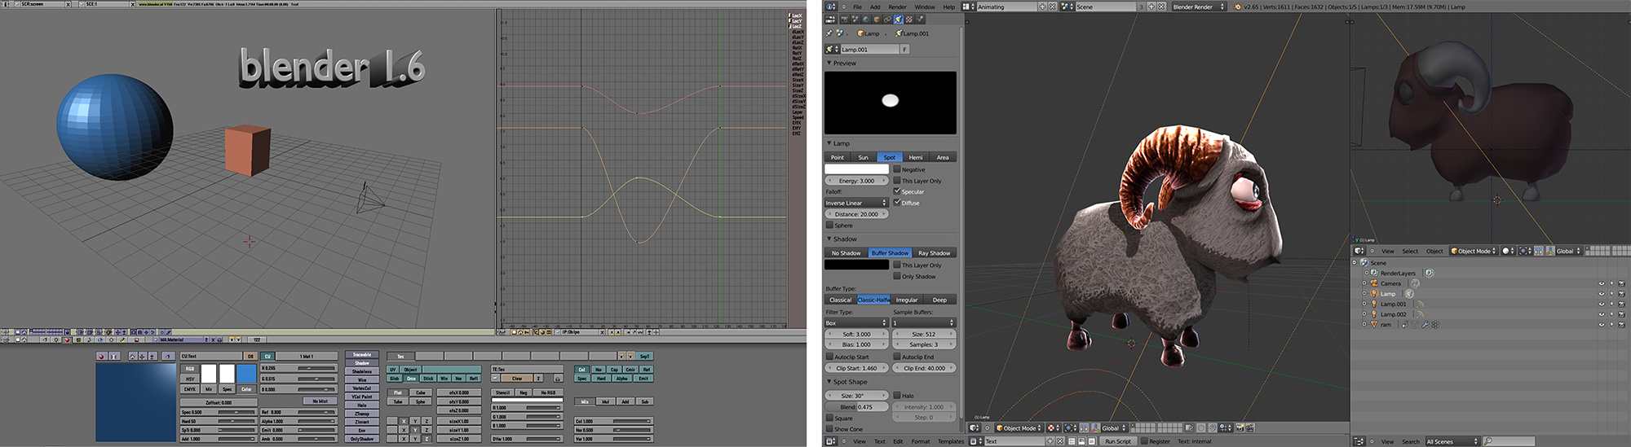Open the Blender Render engine dropdown
1631x447 pixels.
1200,7
